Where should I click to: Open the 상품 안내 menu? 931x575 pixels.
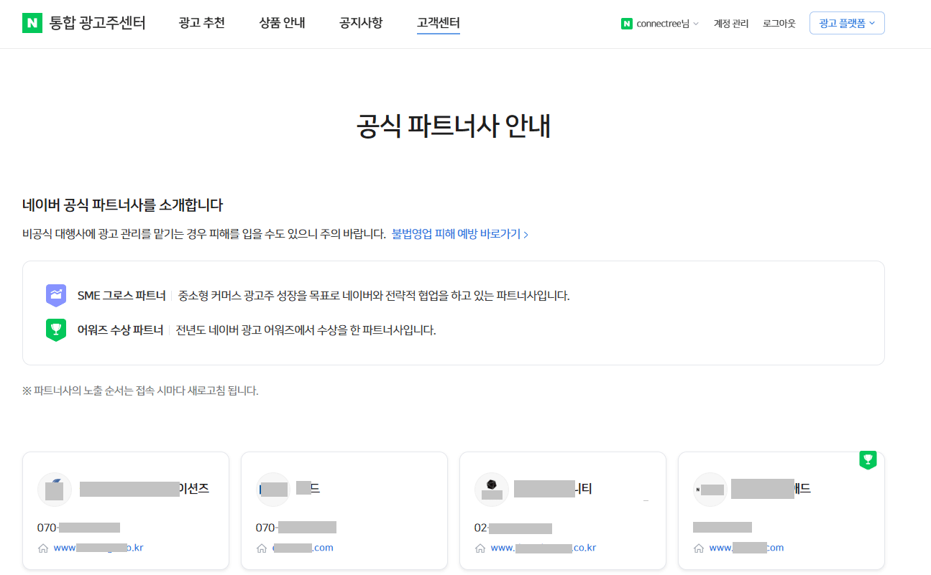pos(281,23)
